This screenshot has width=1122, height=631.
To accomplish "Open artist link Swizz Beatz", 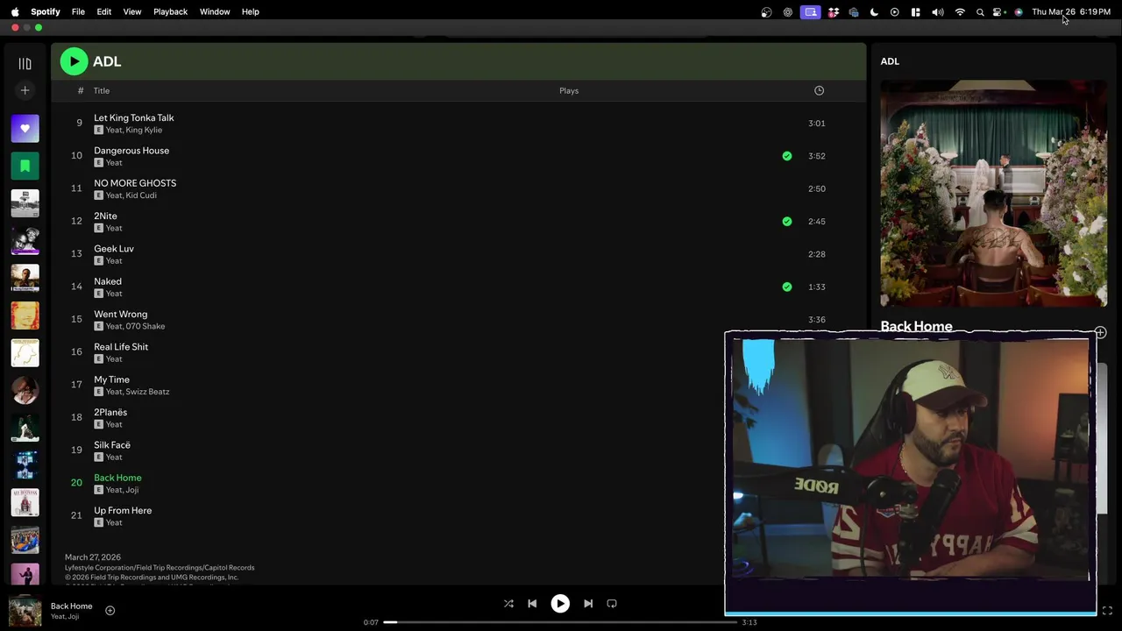I will pyautogui.click(x=148, y=392).
